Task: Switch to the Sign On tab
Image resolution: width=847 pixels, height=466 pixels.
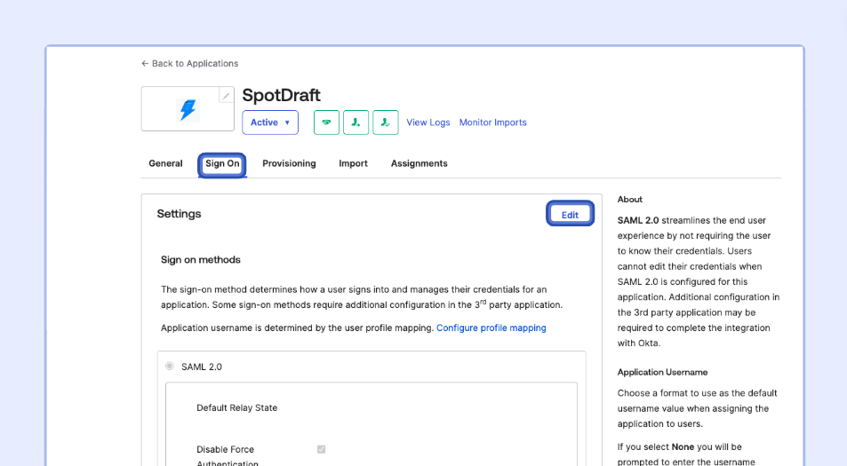Action: point(222,164)
